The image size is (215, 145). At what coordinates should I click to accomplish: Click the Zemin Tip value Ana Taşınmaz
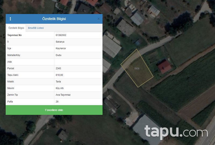pos(63,95)
